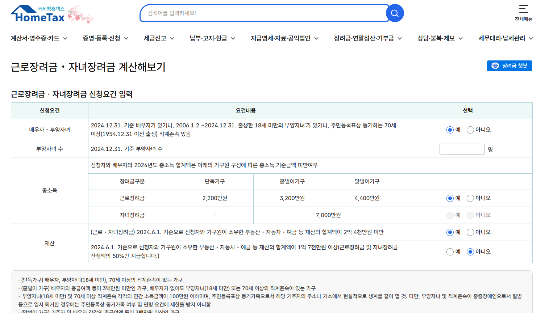This screenshot has width=541, height=313.
Task: Open 상담·불복·제보 menu
Action: coord(436,38)
